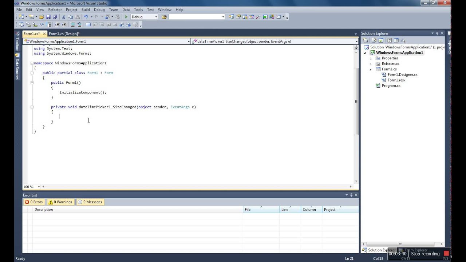
Task: Click the Stop recording button
Action: pyautogui.click(x=425, y=254)
